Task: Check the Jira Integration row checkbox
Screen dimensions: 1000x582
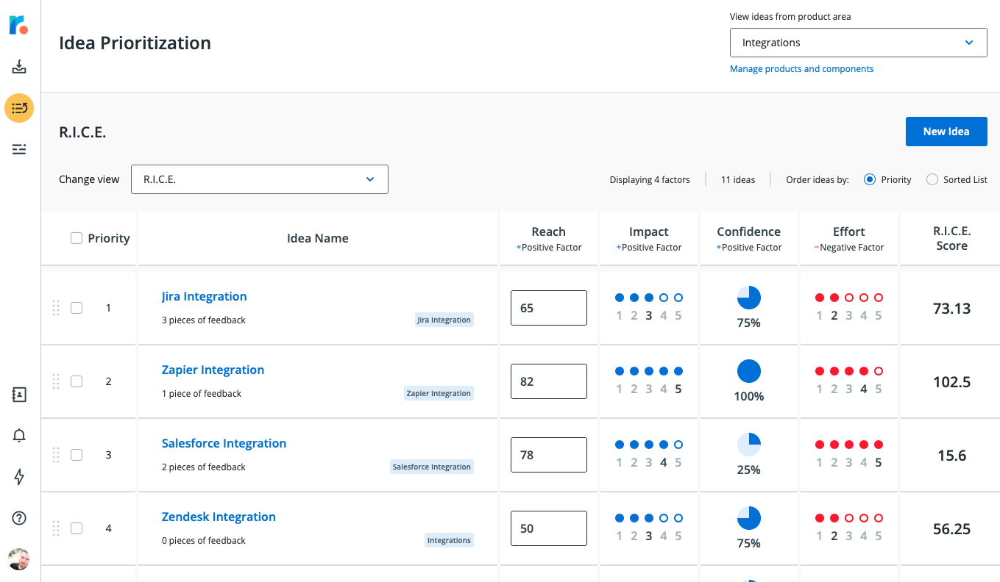Action: (77, 308)
